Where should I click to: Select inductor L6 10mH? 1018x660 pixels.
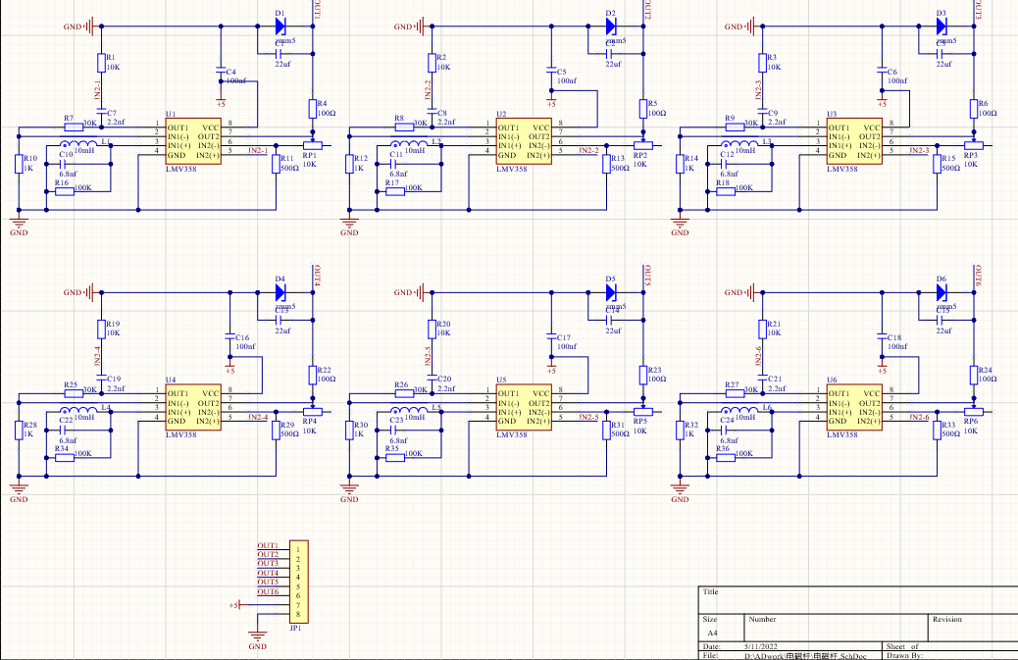click(x=739, y=410)
